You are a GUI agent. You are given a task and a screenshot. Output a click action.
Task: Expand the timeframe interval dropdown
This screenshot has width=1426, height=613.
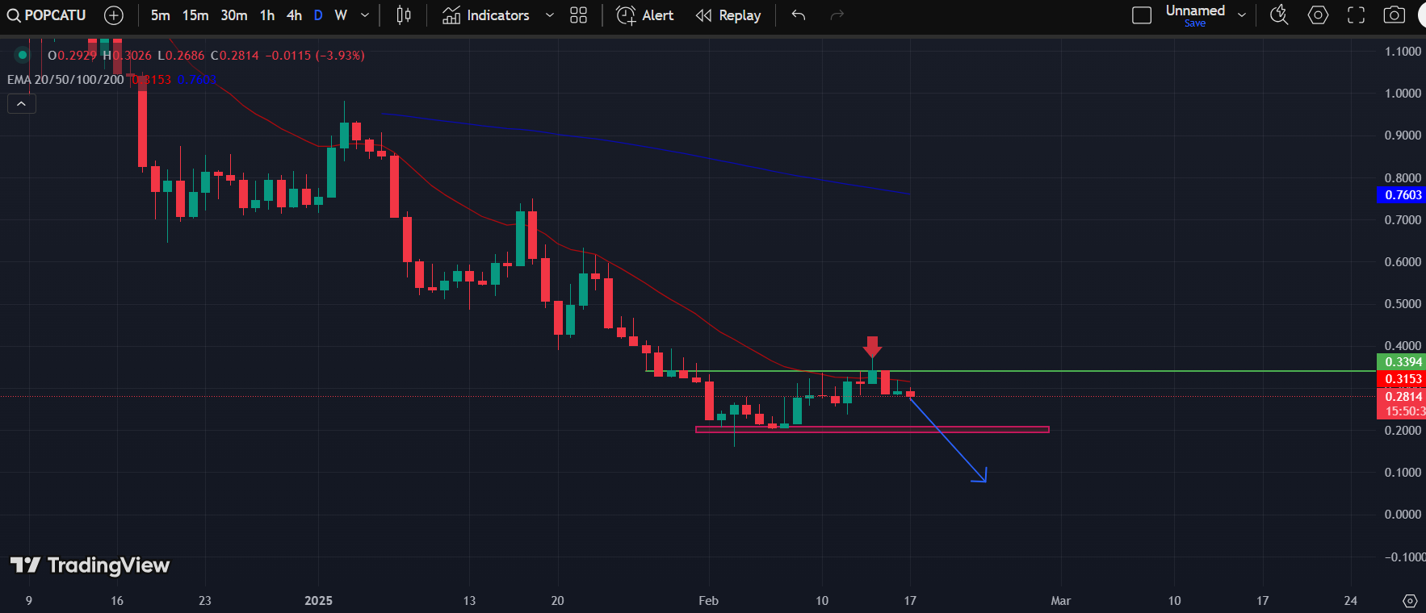tap(365, 15)
